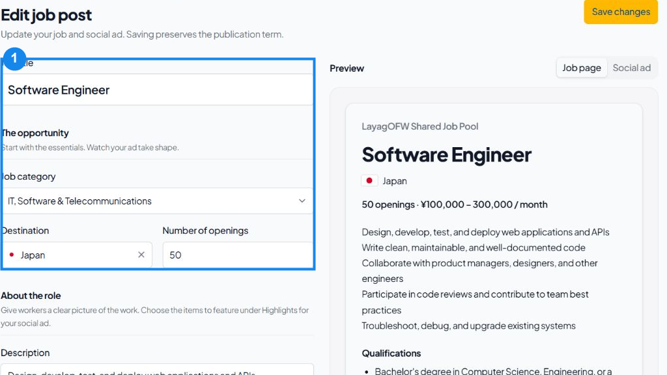Click the Description label
The image size is (667, 375).
25,353
